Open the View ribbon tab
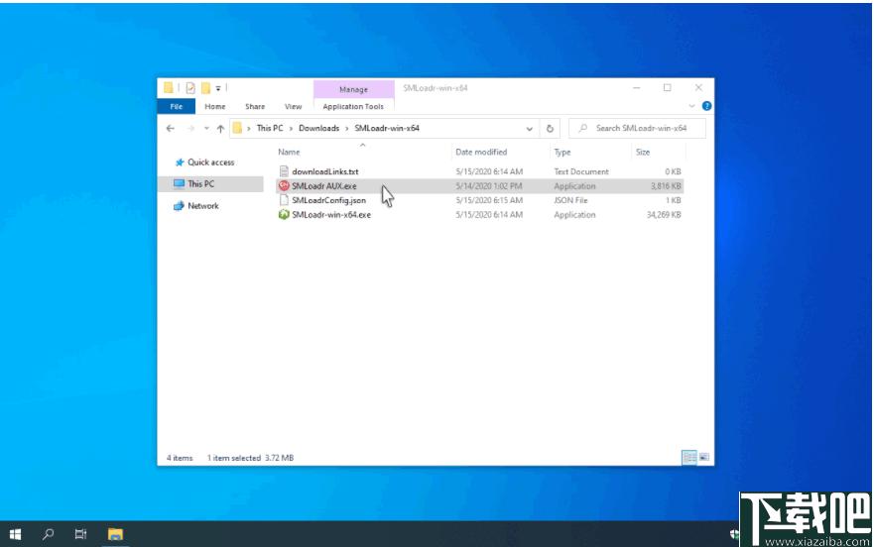874x547 pixels. 294,106
